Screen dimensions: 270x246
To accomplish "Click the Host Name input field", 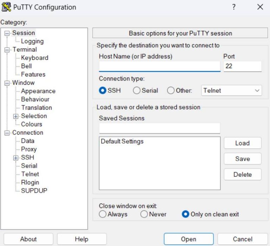I will [x=160, y=66].
